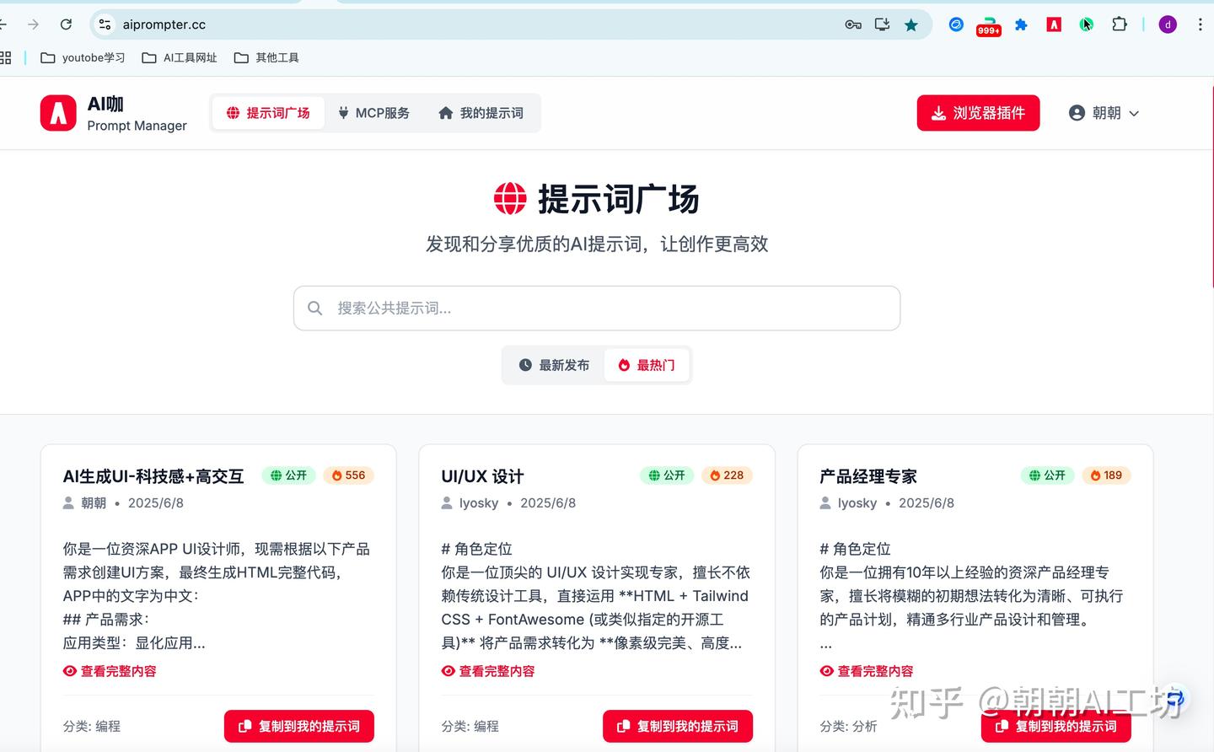Sort by 最新发布
The height and width of the screenshot is (752, 1214).
554,365
